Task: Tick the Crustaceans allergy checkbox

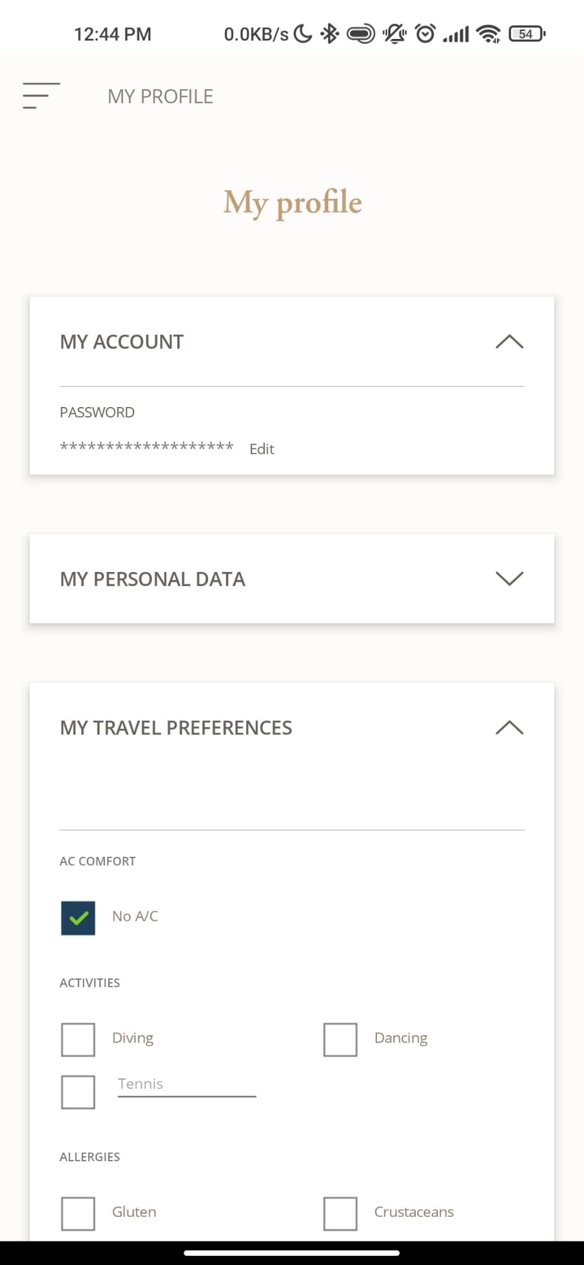Action: [341, 1214]
